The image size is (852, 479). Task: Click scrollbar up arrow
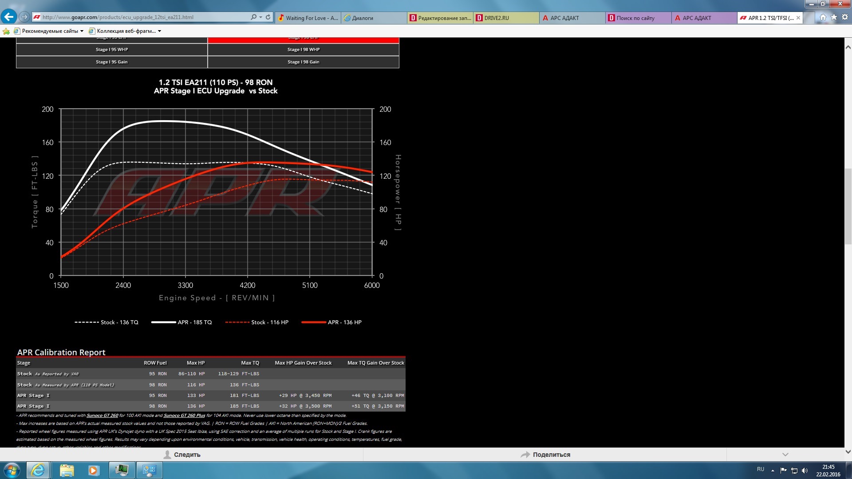click(x=848, y=47)
